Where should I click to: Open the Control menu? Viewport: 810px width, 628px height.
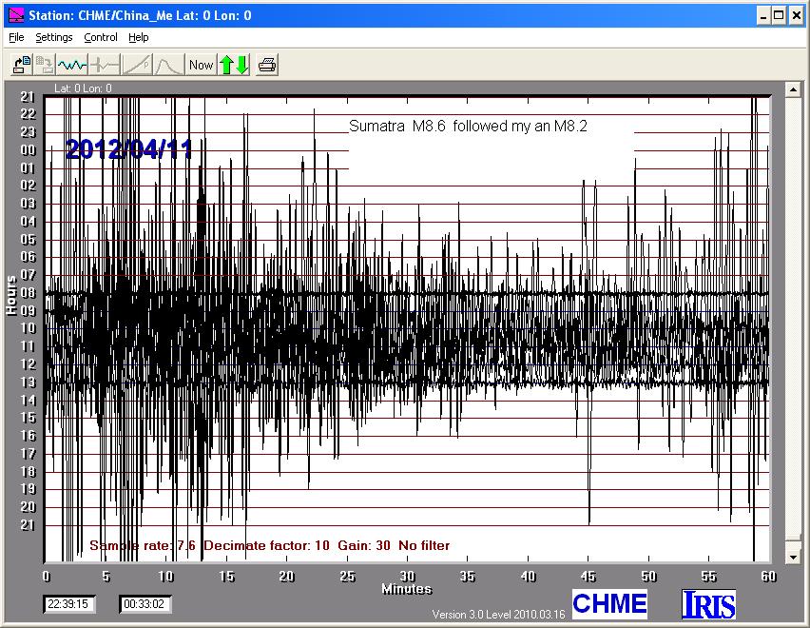tap(101, 38)
